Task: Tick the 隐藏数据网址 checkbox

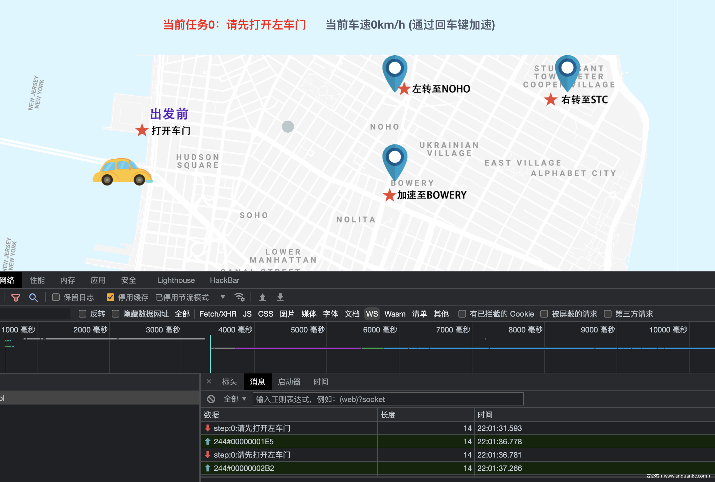Action: (116, 314)
